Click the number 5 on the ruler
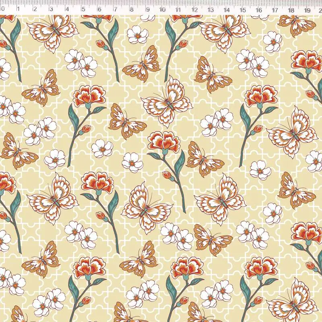 [83, 9]
